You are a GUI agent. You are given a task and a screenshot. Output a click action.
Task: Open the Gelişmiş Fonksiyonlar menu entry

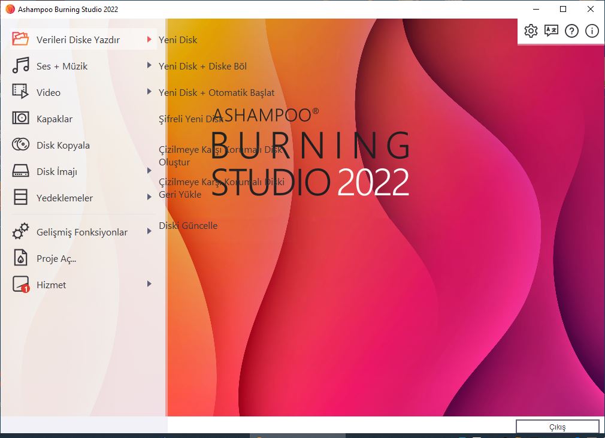[83, 231]
